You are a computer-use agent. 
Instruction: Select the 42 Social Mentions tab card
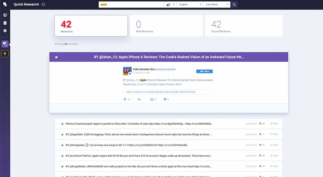point(244,26)
